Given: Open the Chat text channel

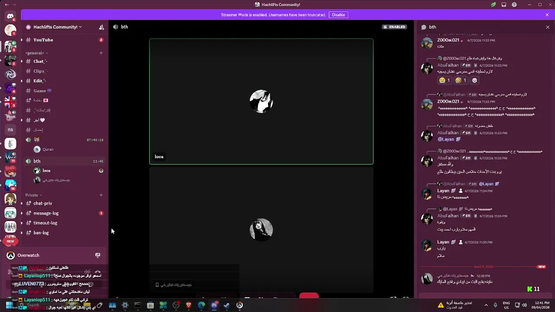Looking at the screenshot, I should pos(65,62).
